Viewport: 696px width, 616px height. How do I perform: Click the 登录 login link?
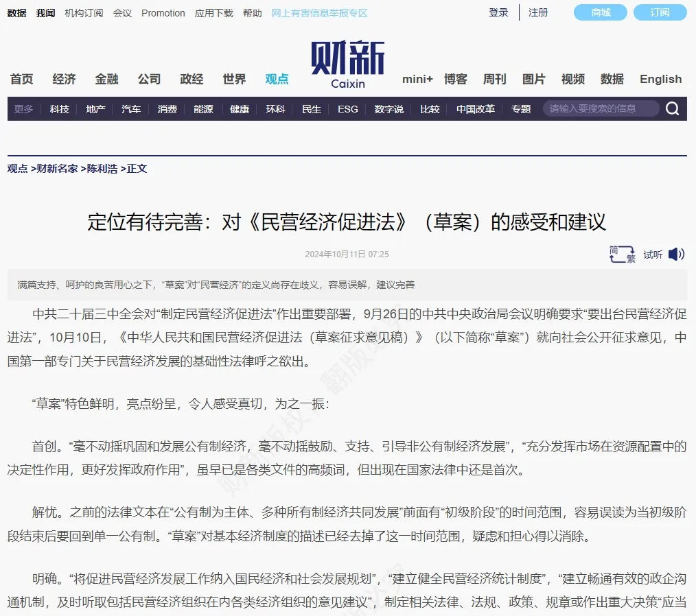pos(498,12)
